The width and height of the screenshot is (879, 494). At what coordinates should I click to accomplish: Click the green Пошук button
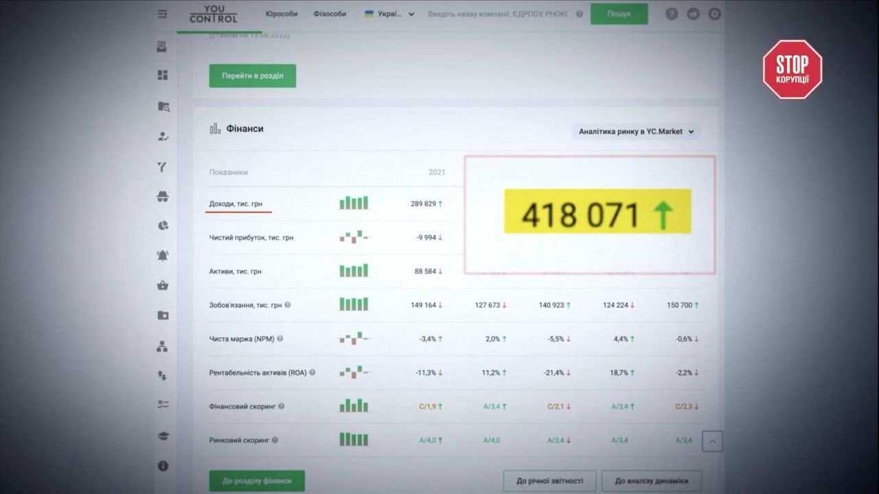(x=619, y=14)
